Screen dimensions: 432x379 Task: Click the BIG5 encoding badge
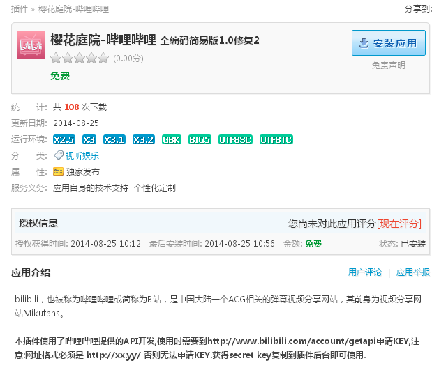[200, 139]
